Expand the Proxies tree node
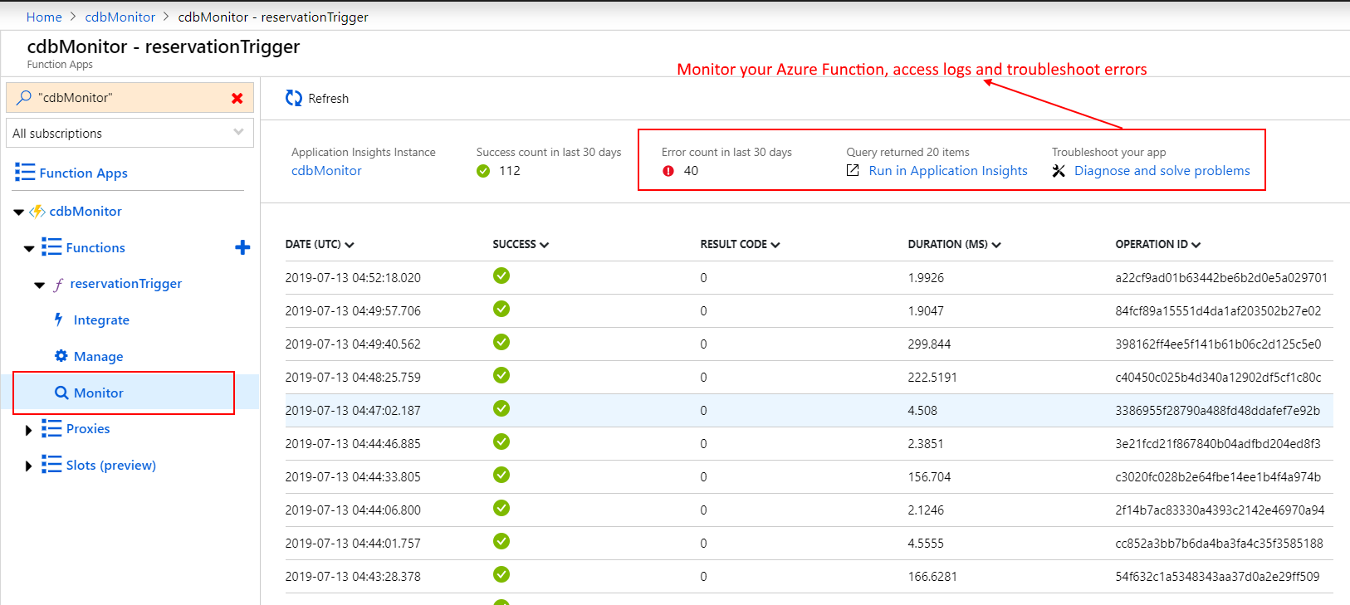This screenshot has width=1350, height=605. (x=28, y=430)
